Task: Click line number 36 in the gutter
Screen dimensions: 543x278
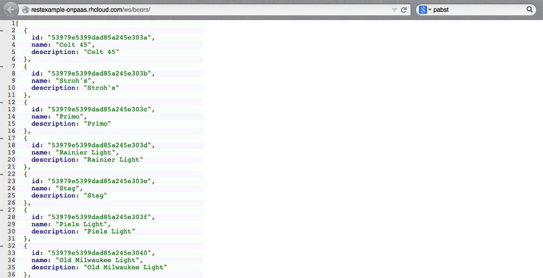Action: (x=11, y=275)
